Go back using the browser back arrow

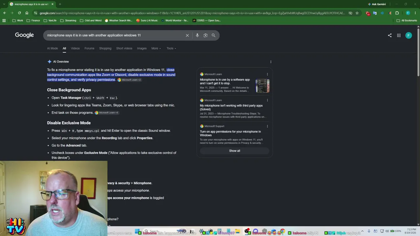(x=5, y=13)
